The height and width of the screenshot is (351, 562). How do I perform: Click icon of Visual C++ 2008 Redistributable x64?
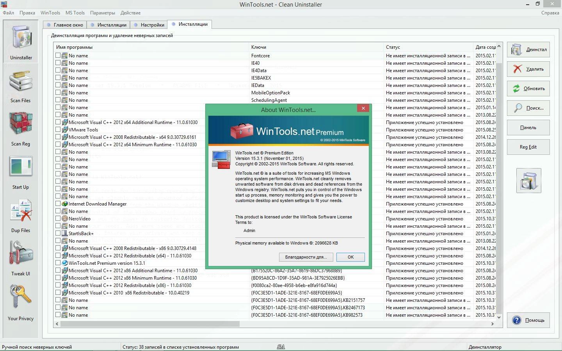(65, 137)
